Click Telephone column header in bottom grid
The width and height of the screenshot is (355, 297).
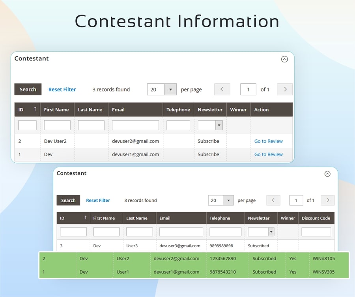[x=220, y=218]
